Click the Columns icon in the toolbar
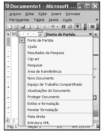102x134 pixels. pos(63,27)
